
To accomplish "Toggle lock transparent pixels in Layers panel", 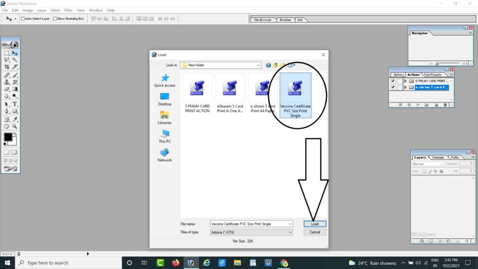I will pos(424,171).
